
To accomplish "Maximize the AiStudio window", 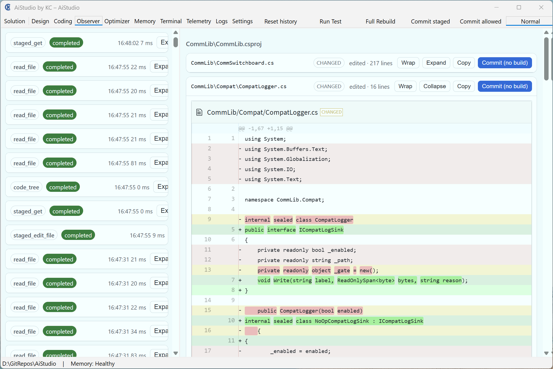I will point(519,7).
